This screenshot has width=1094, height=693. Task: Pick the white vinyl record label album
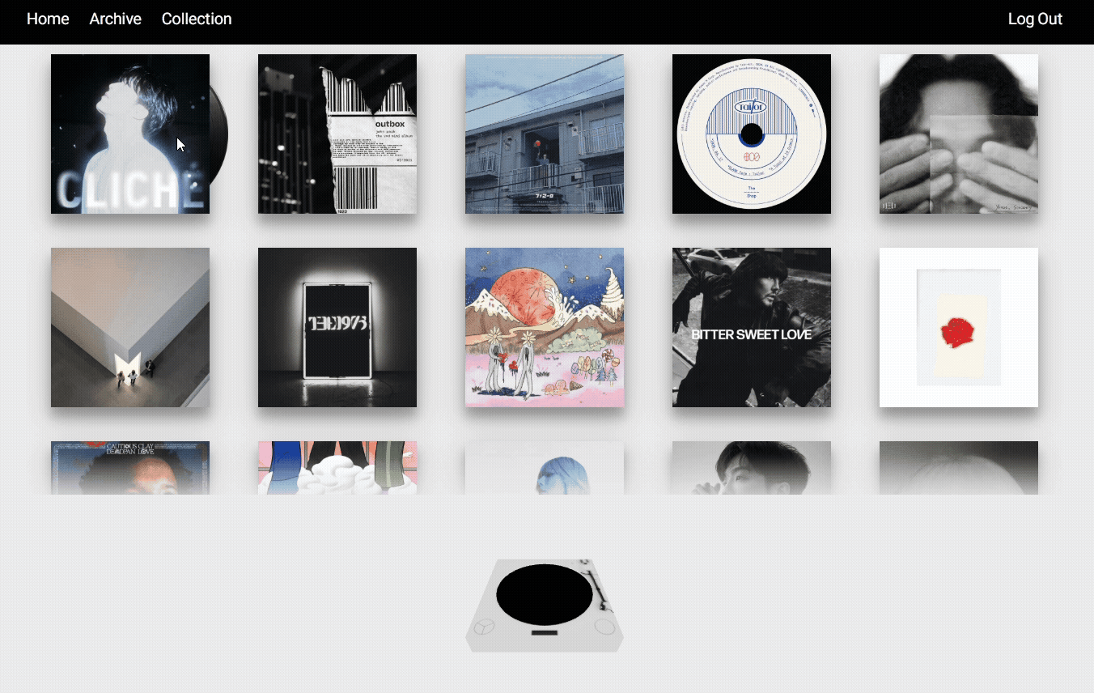[752, 134]
